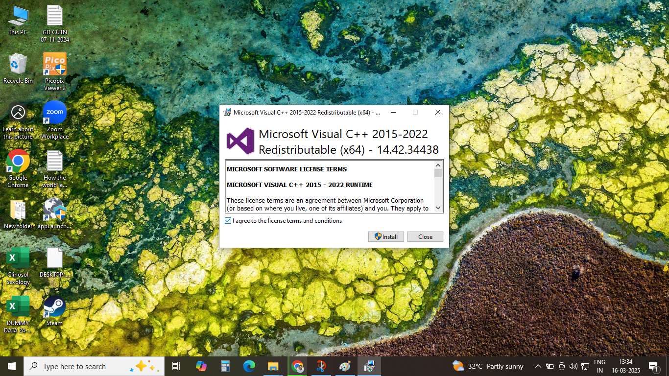The height and width of the screenshot is (376, 669).
Task: Open the clock showing 13:34 16-03-2025
Action: click(625, 366)
